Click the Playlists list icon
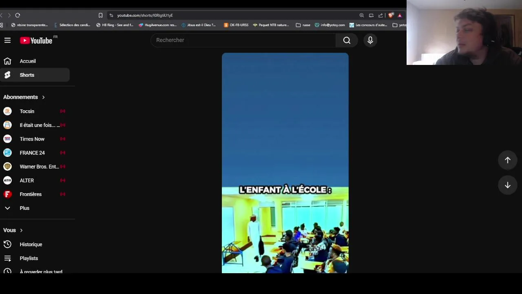Screen dimensions: 522x294 click(7, 258)
